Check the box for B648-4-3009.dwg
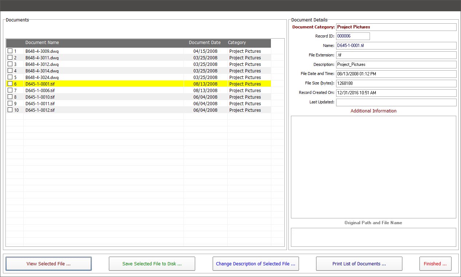This screenshot has height=277, width=461. coord(10,51)
